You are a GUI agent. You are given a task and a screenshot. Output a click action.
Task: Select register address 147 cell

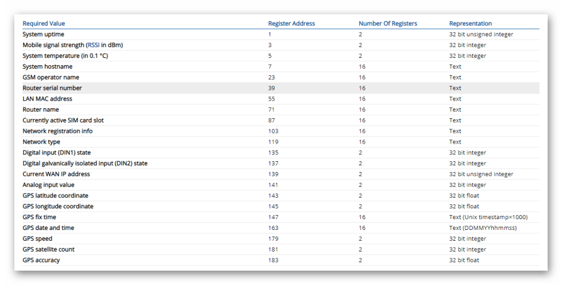point(273,217)
